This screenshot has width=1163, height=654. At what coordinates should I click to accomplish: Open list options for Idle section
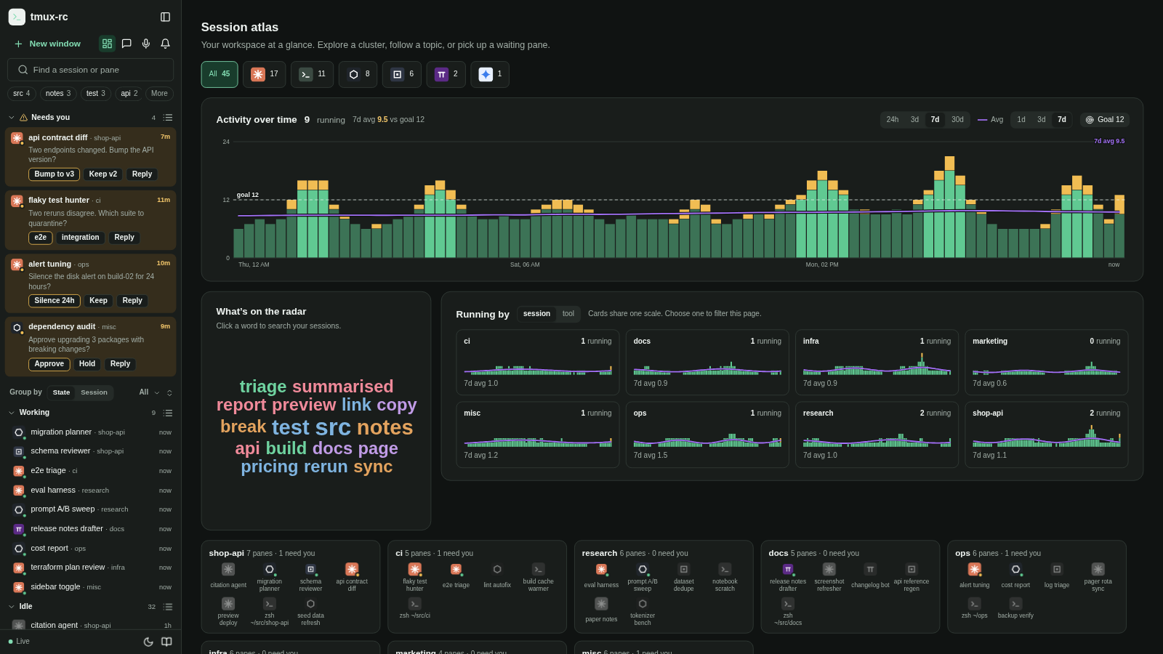[x=168, y=607]
